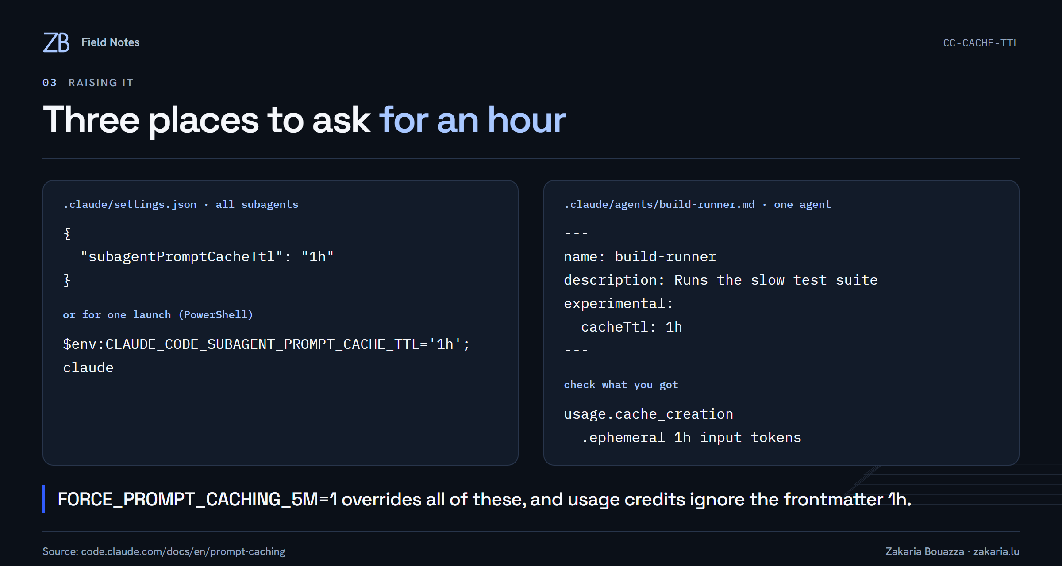Click the $env:CLAUDE_CODE_SUBAGENT_PROMPT_CACHE_TTL line
Screen dimensions: 1062x566
click(266, 344)
